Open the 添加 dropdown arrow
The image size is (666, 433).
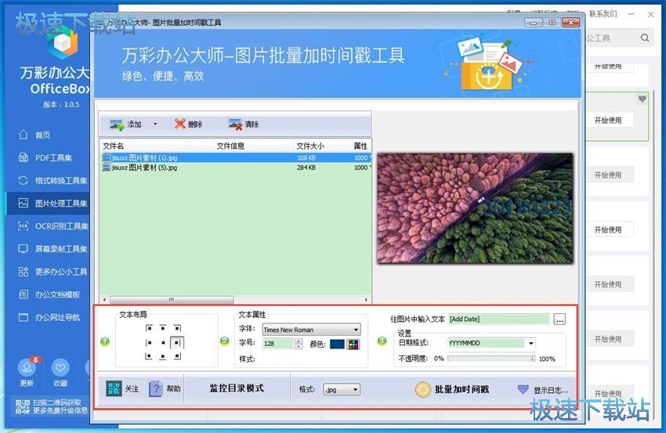[155, 124]
